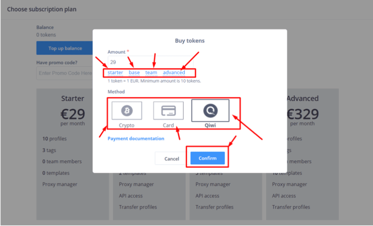The image size is (373, 226).
Task: Pick the Qiwi payment icon
Action: 210,111
